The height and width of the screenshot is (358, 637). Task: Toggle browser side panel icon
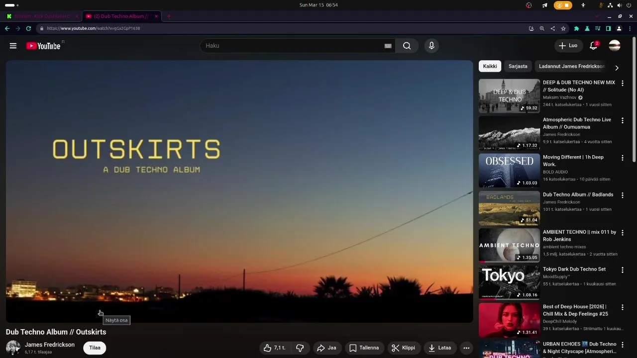[608, 28]
